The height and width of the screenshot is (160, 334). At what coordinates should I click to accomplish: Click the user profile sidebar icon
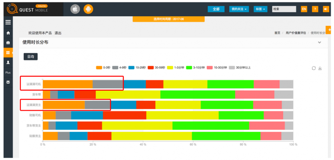(8, 62)
